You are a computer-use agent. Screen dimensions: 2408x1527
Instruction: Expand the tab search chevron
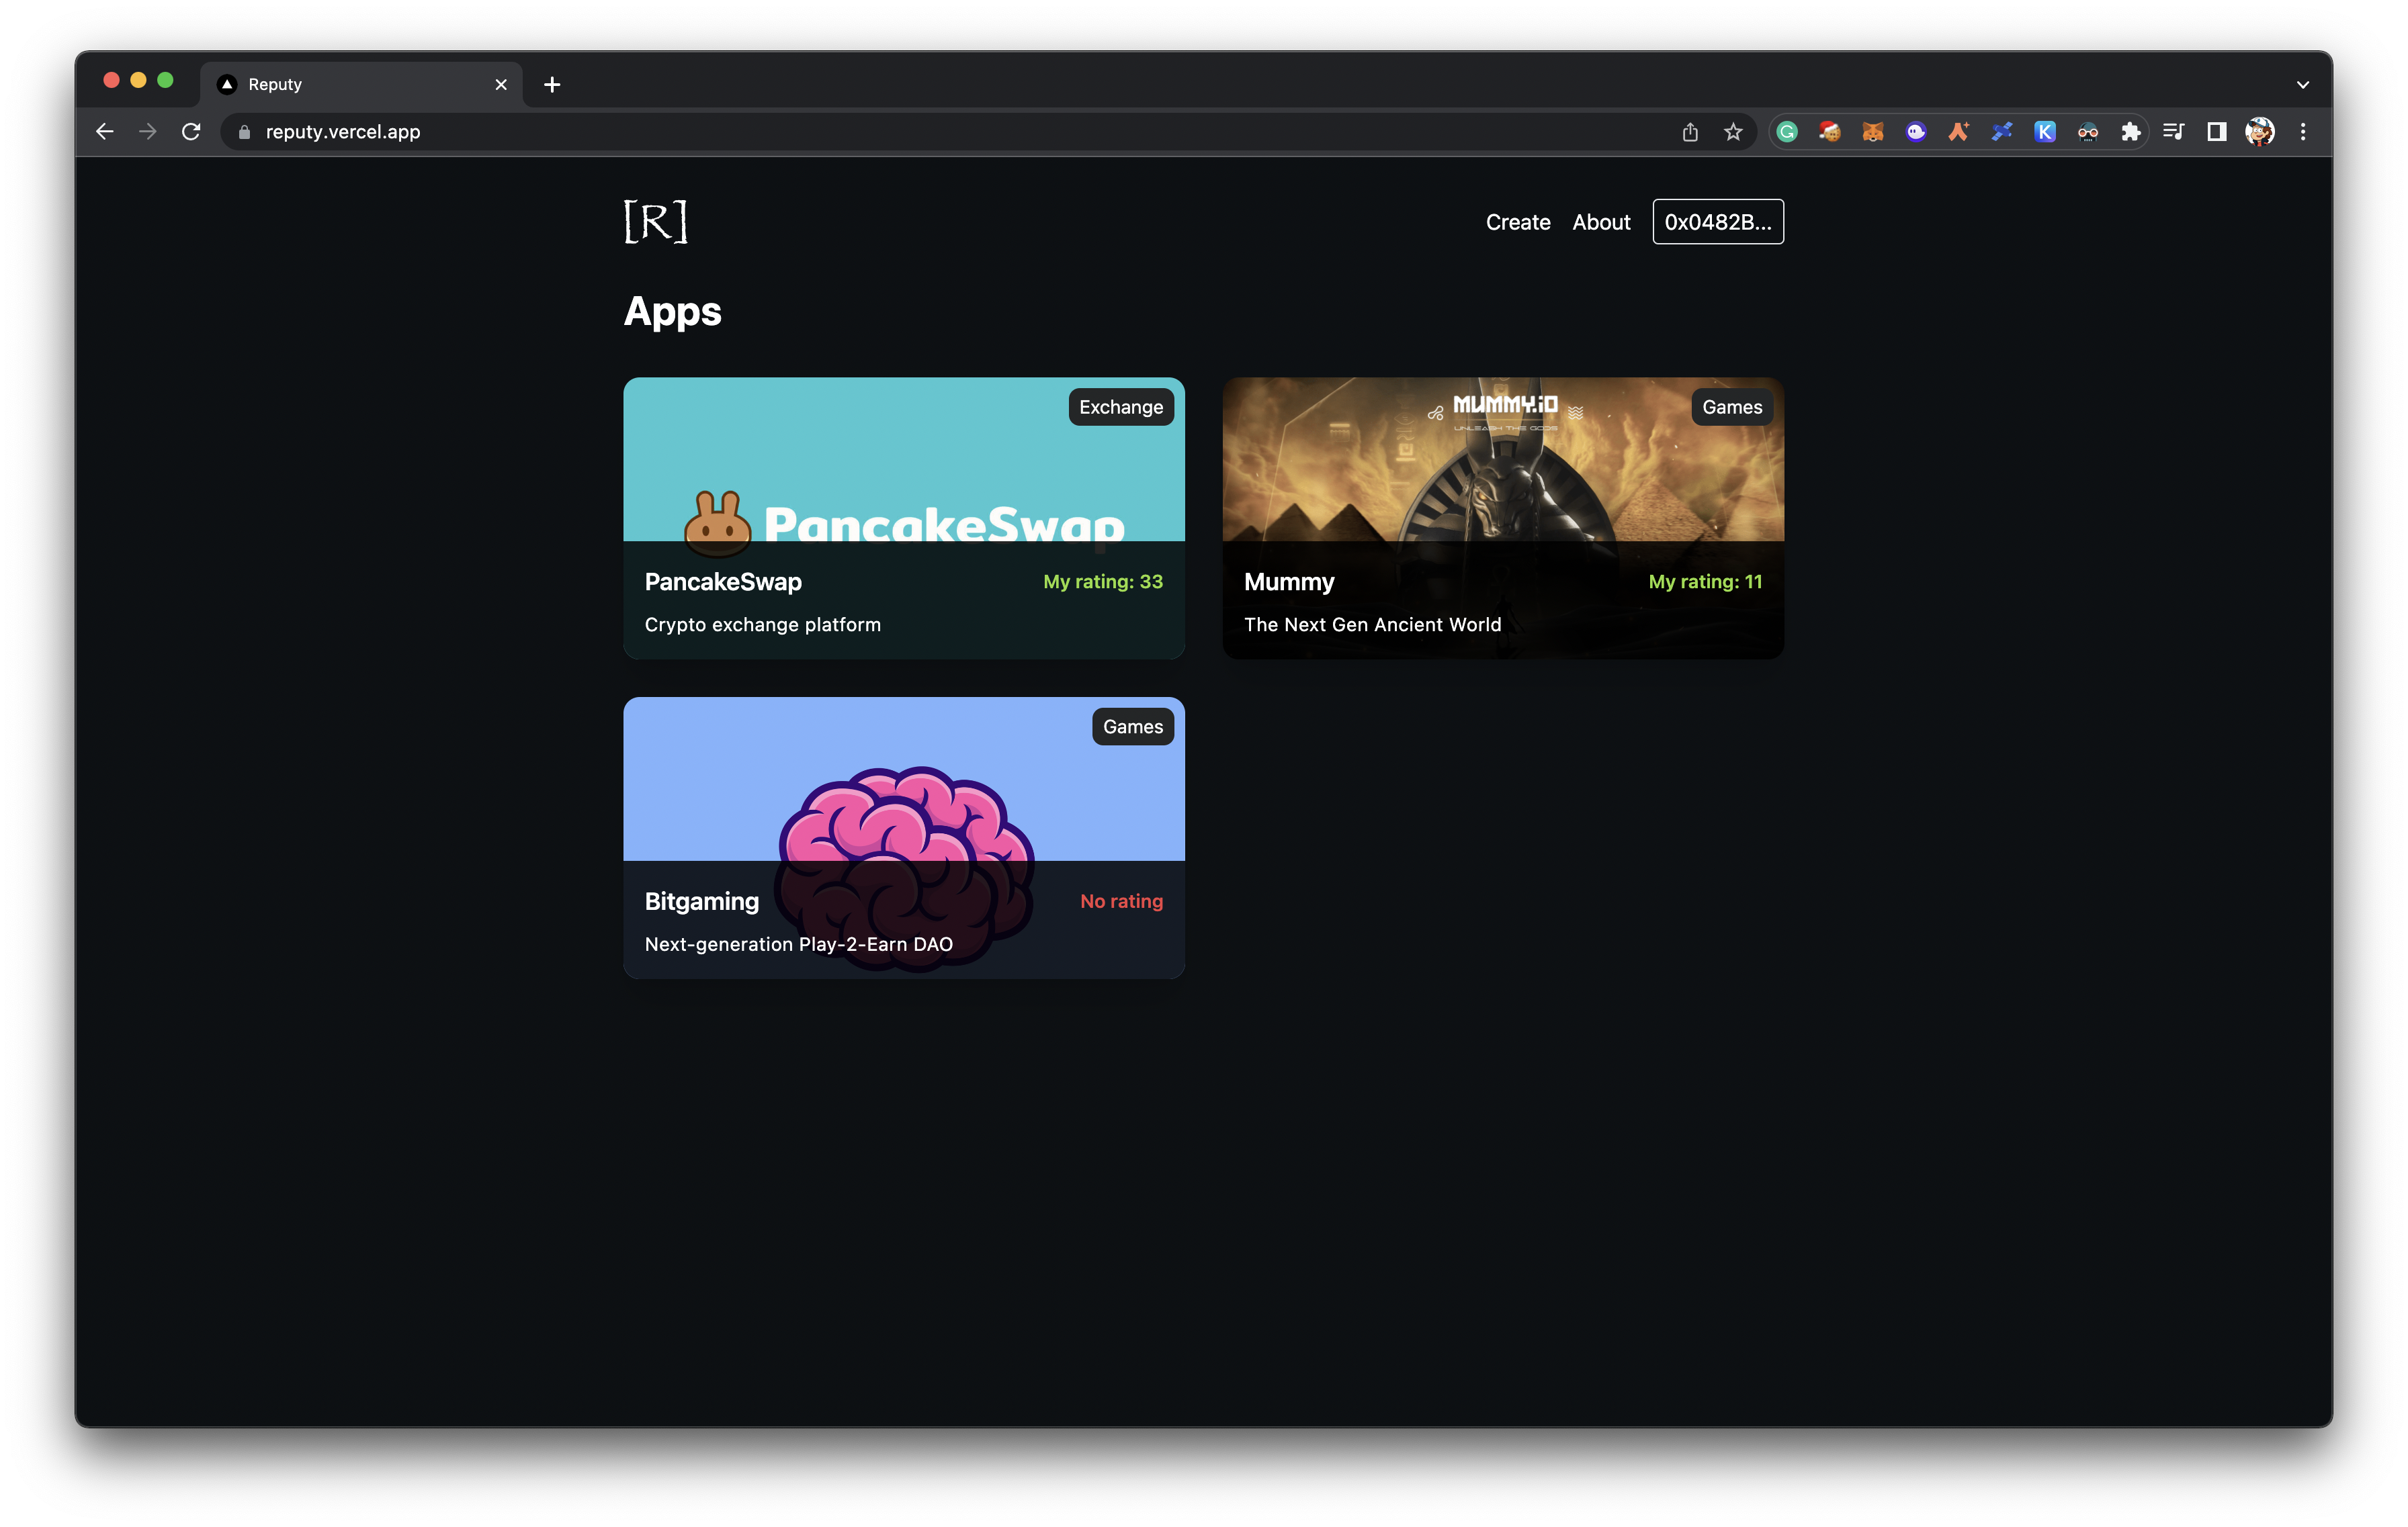(x=2302, y=85)
